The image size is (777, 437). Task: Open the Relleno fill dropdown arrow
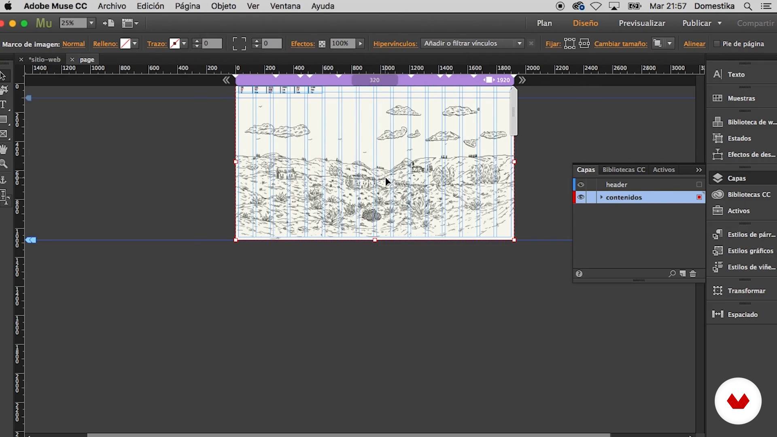coord(135,43)
